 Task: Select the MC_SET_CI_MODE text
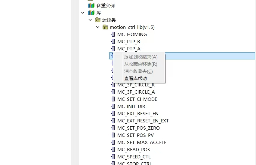click(137, 99)
